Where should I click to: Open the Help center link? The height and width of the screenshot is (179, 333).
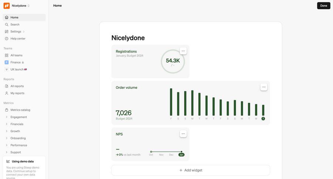[24, 38]
